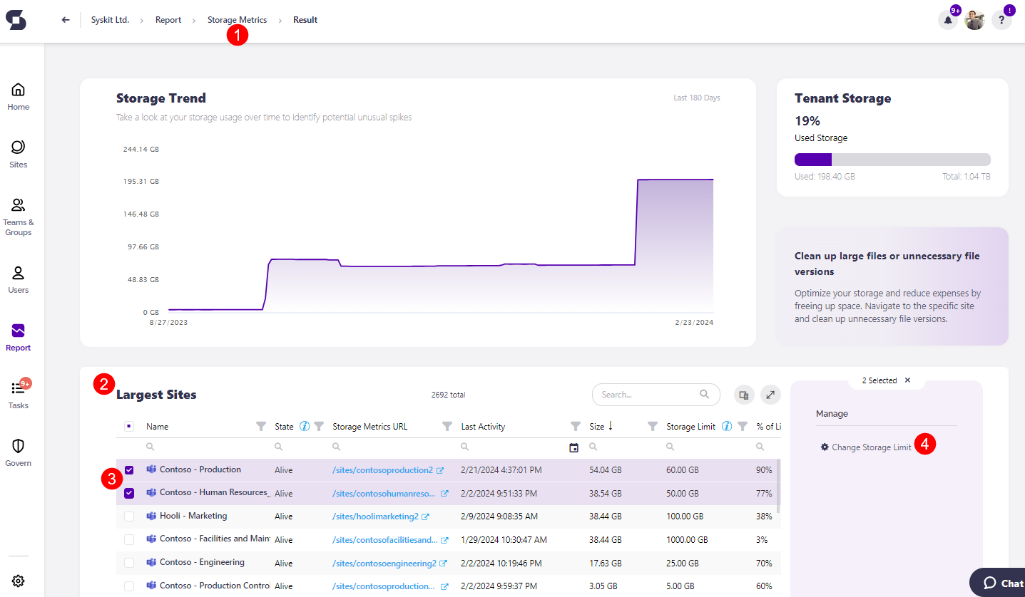Open notifications via the bell icon

(947, 19)
